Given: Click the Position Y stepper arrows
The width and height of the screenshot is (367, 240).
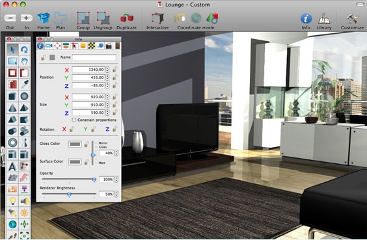Looking at the screenshot, I should point(107,77).
